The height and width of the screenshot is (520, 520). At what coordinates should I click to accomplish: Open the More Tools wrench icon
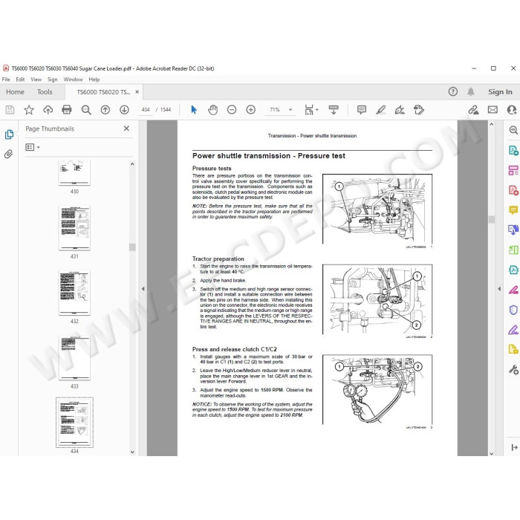point(513,369)
